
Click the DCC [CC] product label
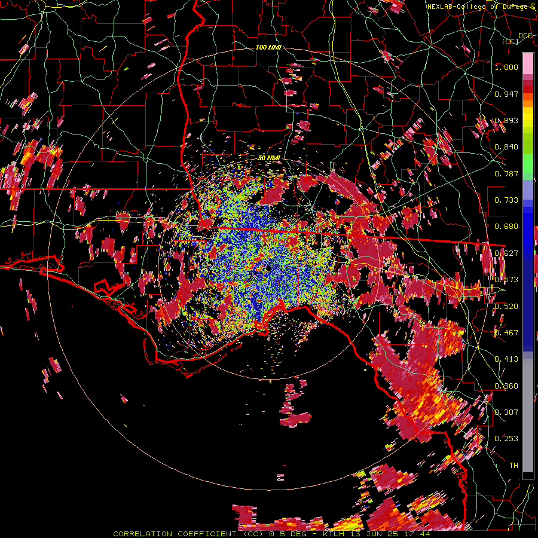(518, 38)
